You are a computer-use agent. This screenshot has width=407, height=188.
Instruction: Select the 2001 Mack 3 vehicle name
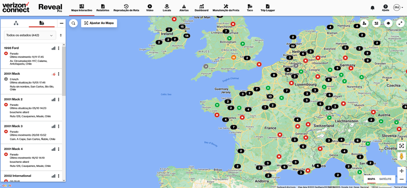[x=13, y=126]
